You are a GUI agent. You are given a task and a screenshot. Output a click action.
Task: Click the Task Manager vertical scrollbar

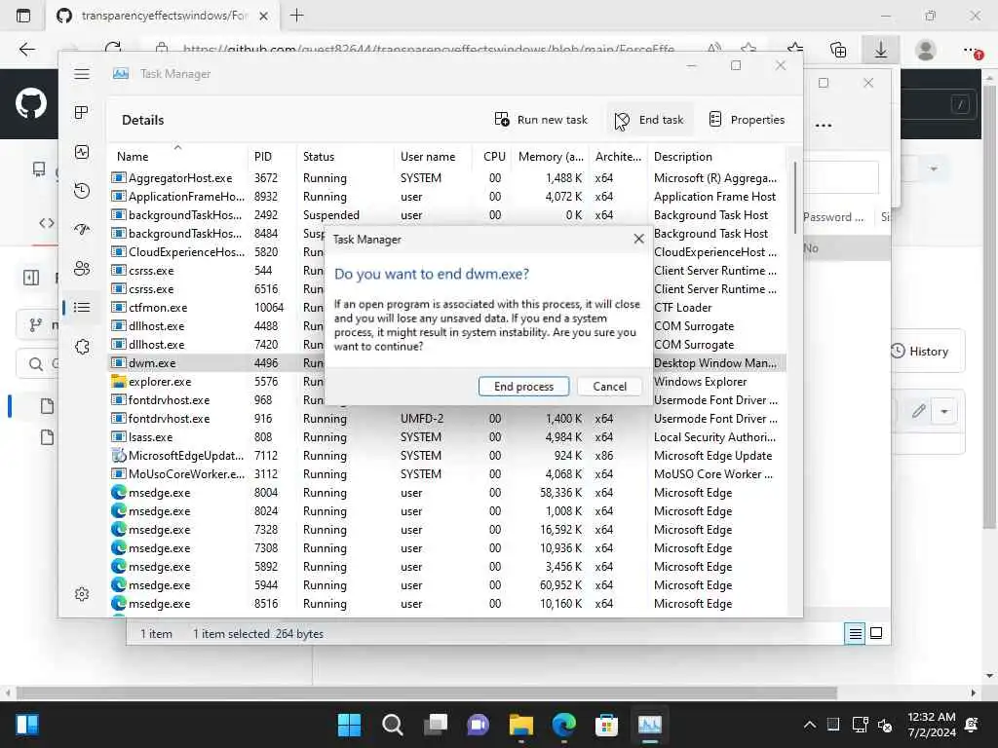click(x=795, y=199)
